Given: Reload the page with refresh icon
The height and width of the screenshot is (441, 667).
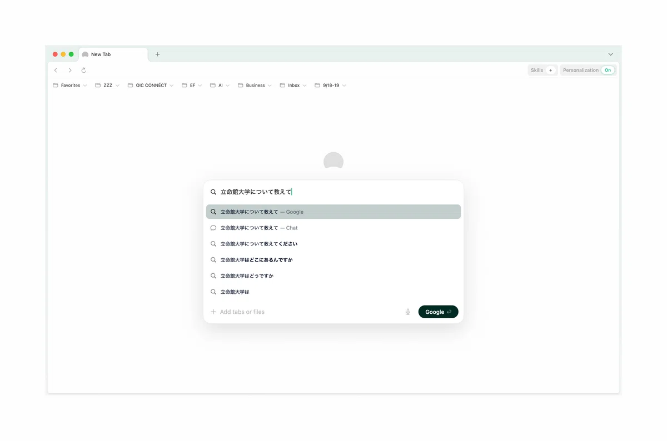Looking at the screenshot, I should click(x=84, y=71).
